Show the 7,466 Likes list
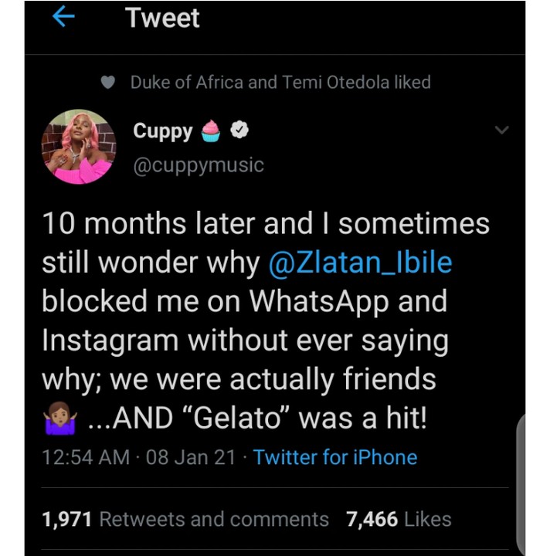The width and height of the screenshot is (550, 556). (399, 520)
